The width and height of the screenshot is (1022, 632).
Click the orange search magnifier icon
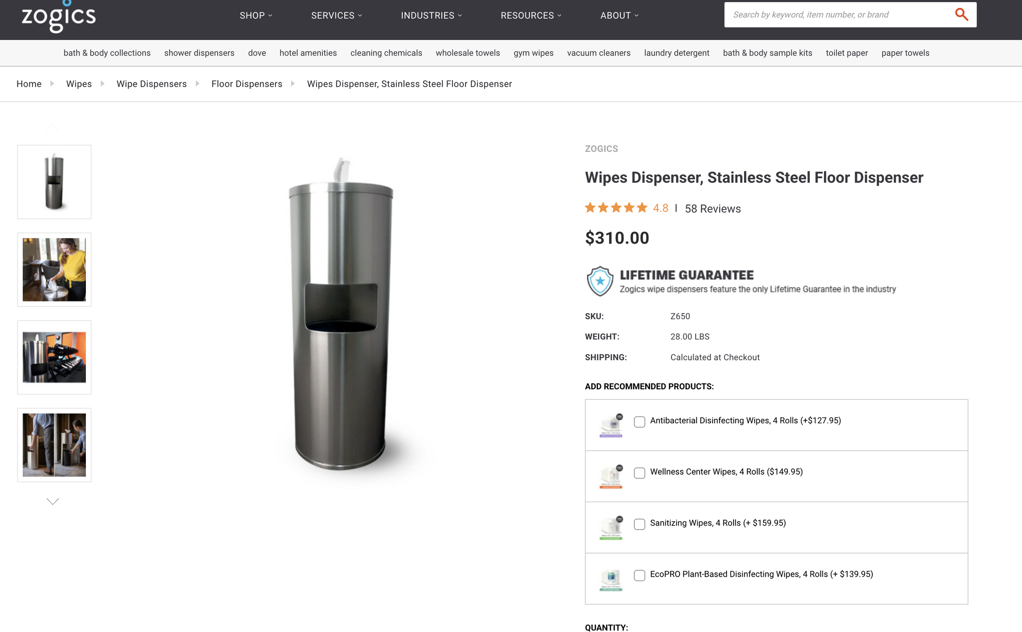[961, 14]
